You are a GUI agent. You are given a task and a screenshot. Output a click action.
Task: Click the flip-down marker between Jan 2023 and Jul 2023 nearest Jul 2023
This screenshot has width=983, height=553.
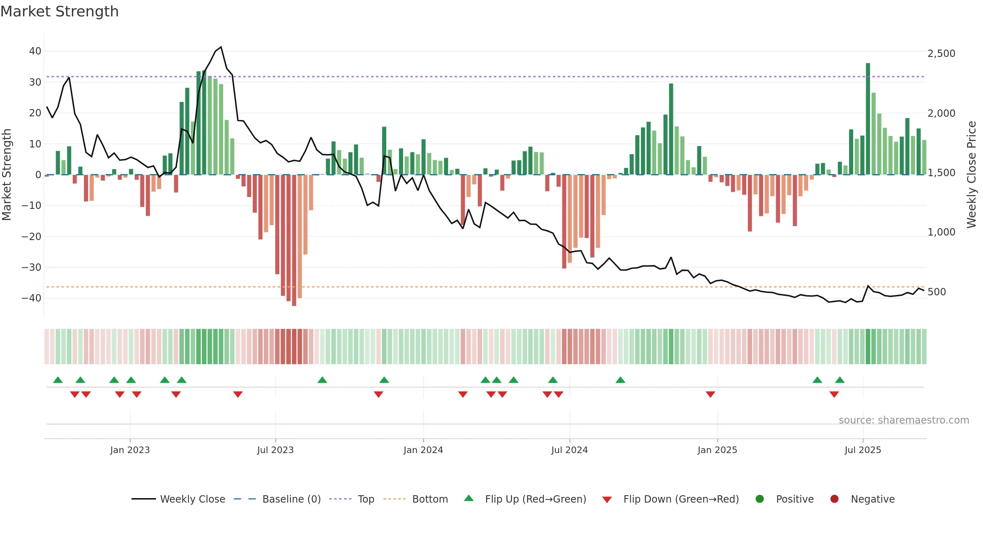238,394
